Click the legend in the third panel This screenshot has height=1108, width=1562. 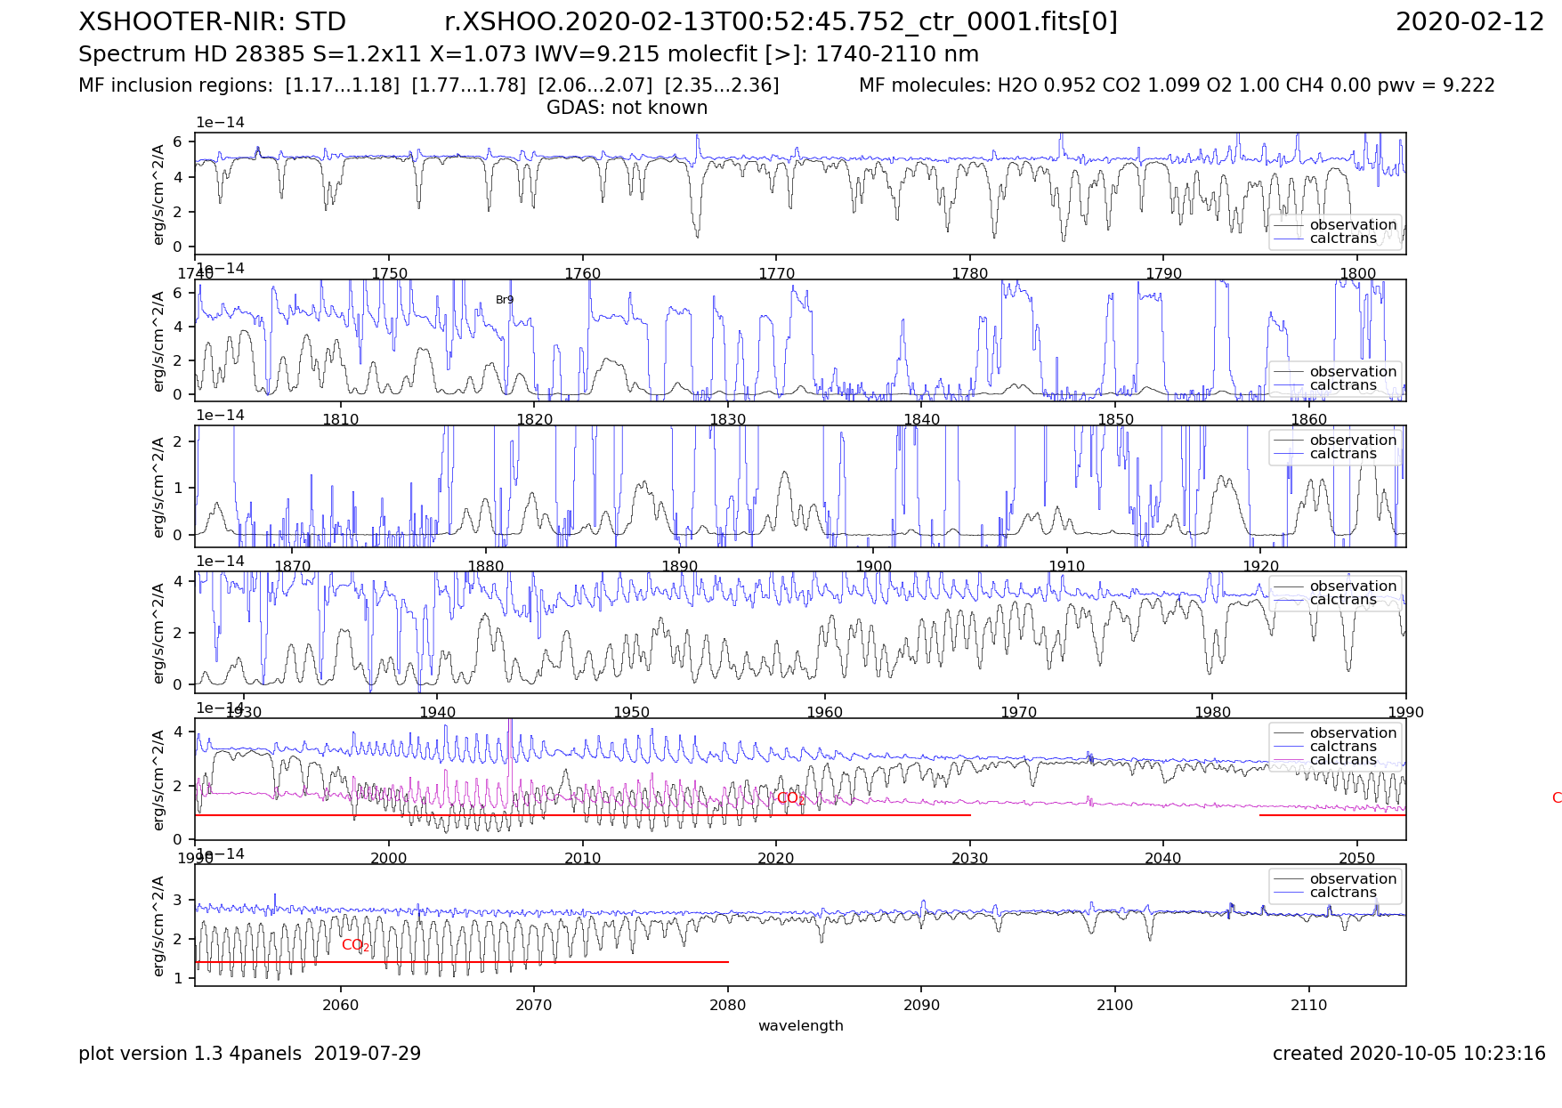[1334, 447]
